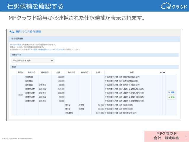189x142 pixels.
Task: Click the 90,000 amount cell
Action: click(62, 85)
